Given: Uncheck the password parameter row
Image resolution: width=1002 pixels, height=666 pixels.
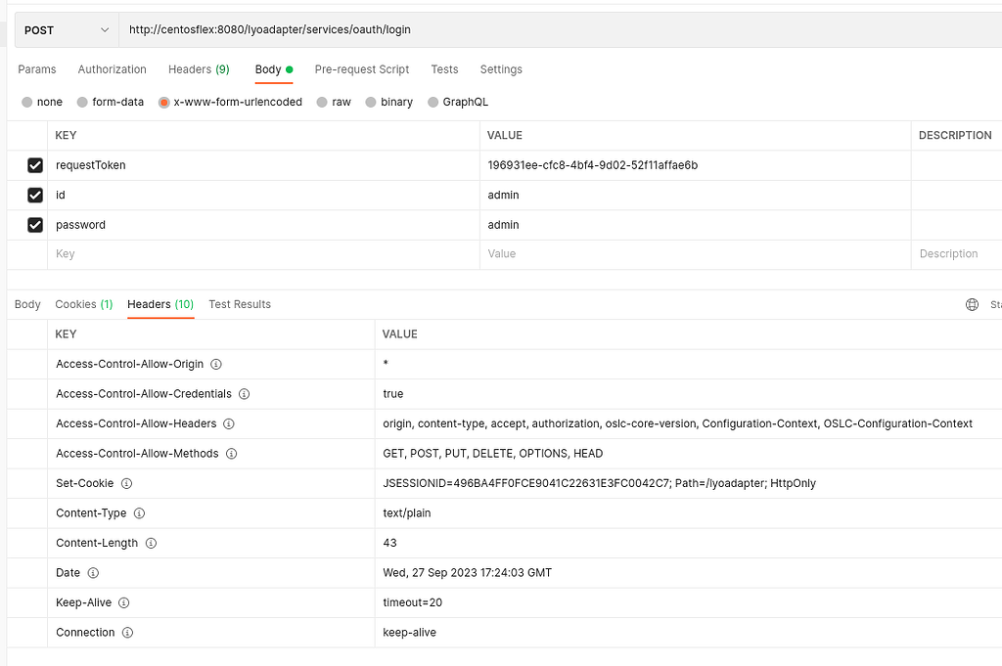Looking at the screenshot, I should [x=35, y=225].
